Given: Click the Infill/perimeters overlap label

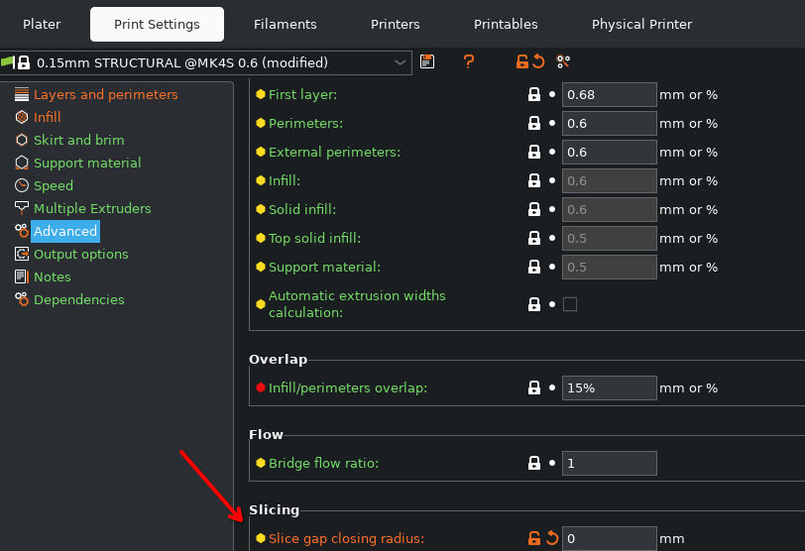Looking at the screenshot, I should 348,387.
